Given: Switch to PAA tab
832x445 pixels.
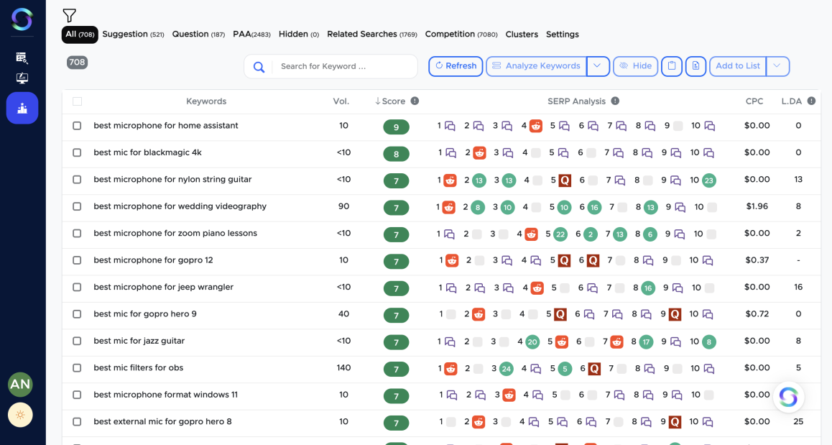Looking at the screenshot, I should tap(251, 34).
